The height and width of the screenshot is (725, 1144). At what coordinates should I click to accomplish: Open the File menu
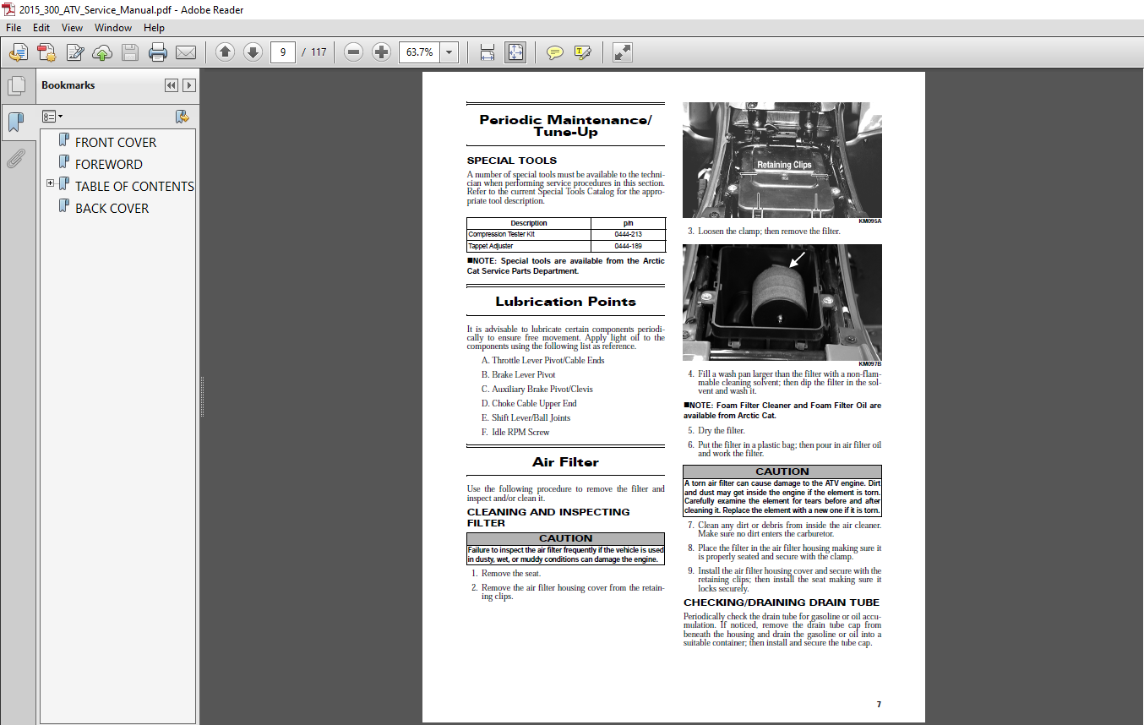click(x=14, y=28)
